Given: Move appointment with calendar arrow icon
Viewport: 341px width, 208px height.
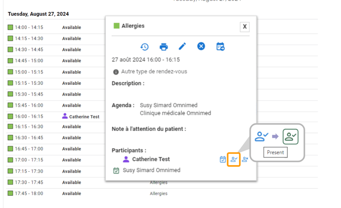Looking at the screenshot, I should click(x=221, y=46).
